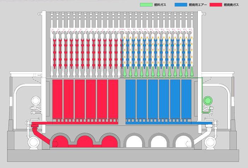Select the 燃焼用エアー legend label

tap(198, 5)
